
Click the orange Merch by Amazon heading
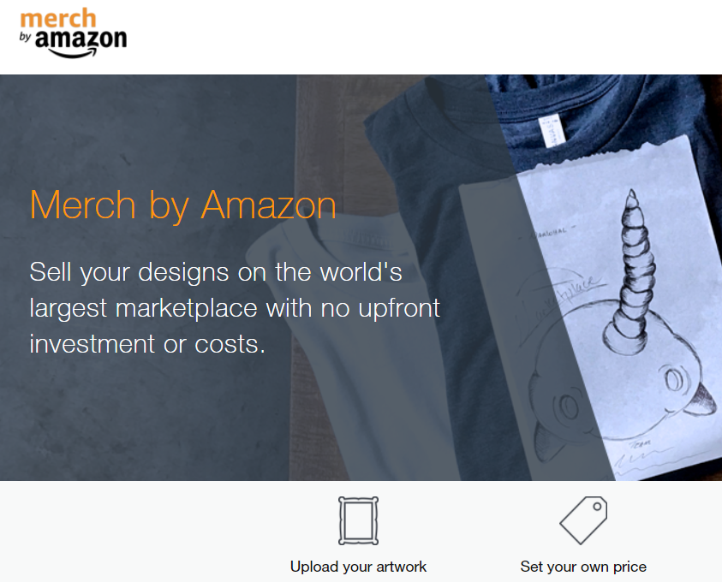182,205
